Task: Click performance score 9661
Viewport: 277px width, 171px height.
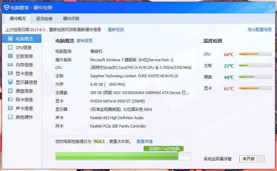Action: point(99,142)
